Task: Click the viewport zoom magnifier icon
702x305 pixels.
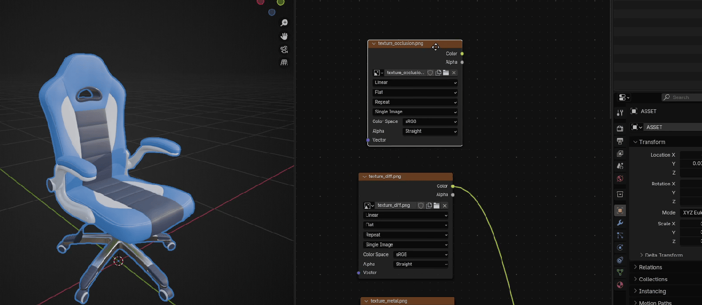Action: (284, 23)
